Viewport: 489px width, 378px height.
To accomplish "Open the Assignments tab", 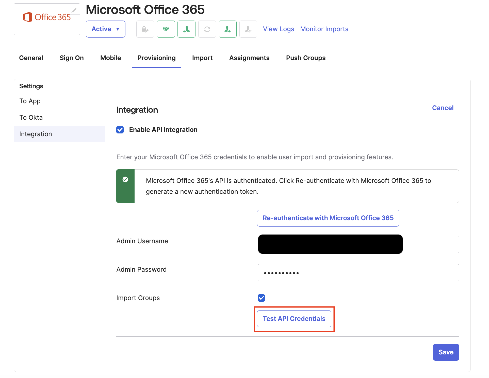I will coord(249,58).
